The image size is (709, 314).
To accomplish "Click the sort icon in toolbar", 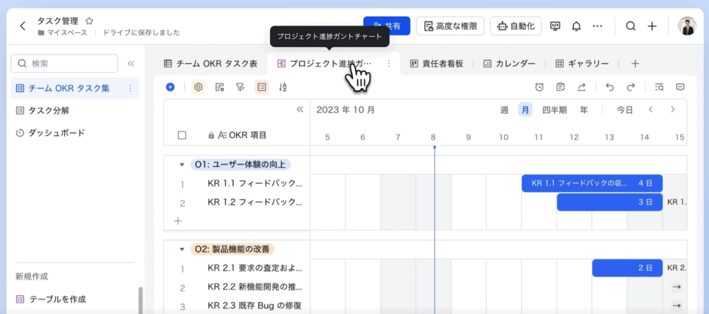I will click(x=282, y=87).
